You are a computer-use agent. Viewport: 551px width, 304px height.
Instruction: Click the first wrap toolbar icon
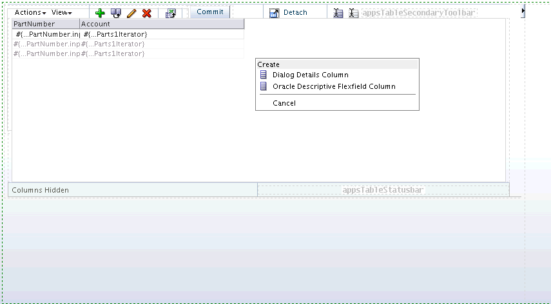click(x=338, y=14)
